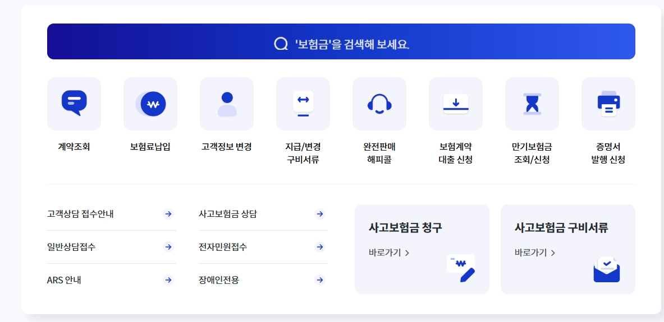Open the 고객정보 변경 text label
Screen dimensions: 664x322
point(227,147)
